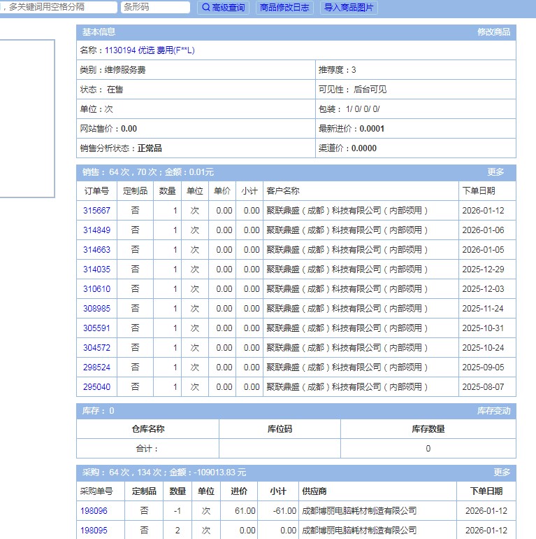Click the 供应商 column header
Image resolution: width=536 pixels, height=539 pixels.
coord(314,491)
